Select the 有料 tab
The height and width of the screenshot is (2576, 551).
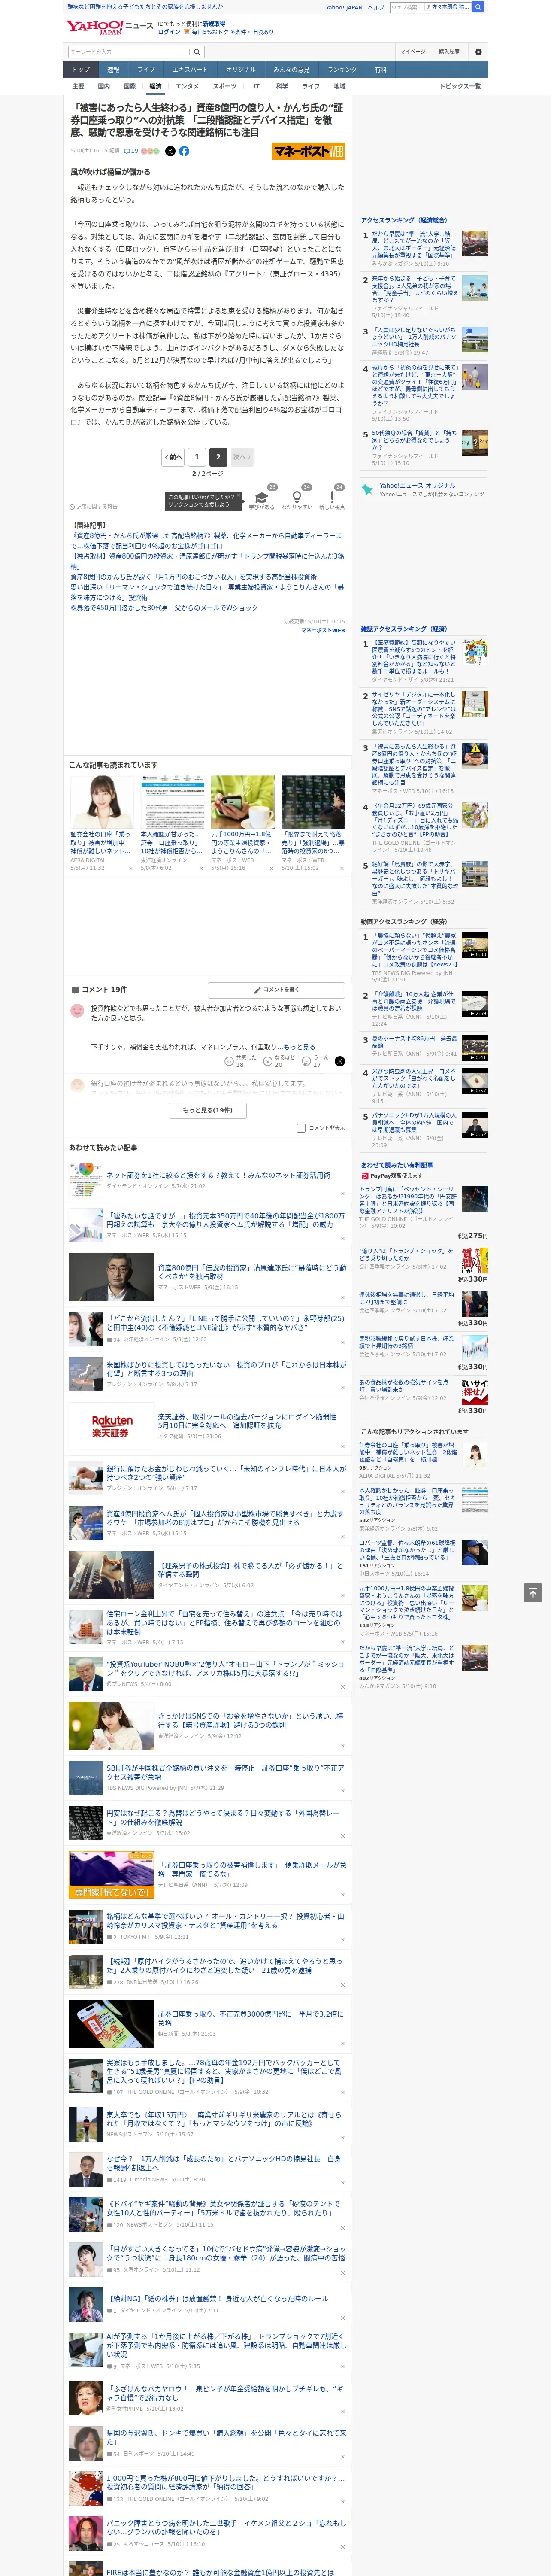pos(380,70)
